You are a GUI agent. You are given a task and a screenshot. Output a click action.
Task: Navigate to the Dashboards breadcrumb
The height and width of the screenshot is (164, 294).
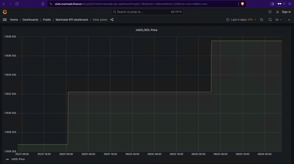[x=30, y=20]
